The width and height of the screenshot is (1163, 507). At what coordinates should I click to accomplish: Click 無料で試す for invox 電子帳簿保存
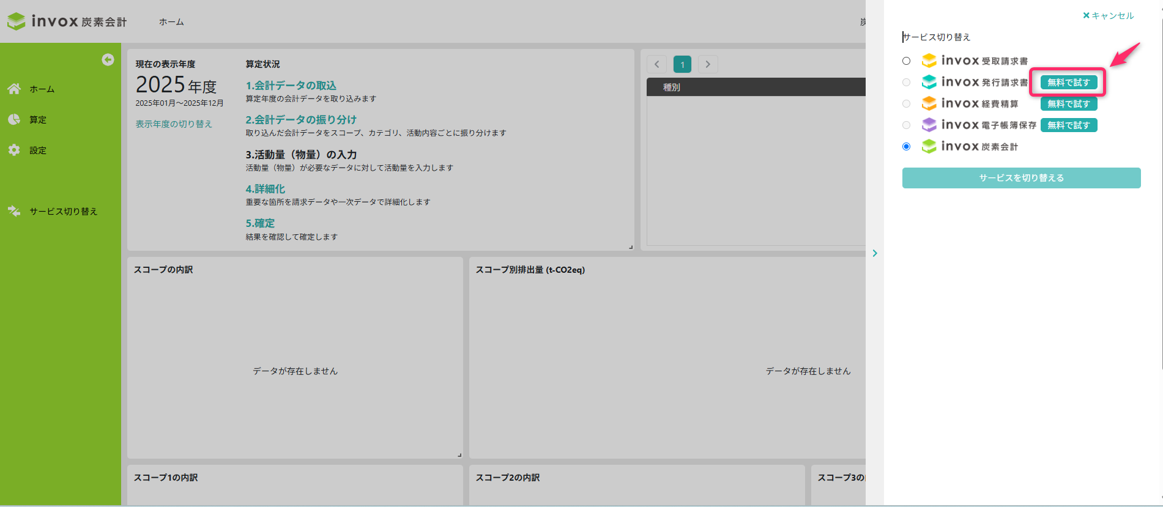pyautogui.click(x=1068, y=125)
